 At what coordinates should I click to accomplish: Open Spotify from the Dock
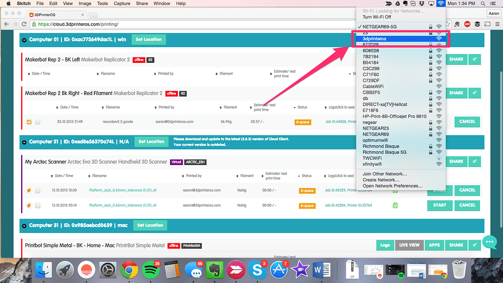(x=151, y=269)
